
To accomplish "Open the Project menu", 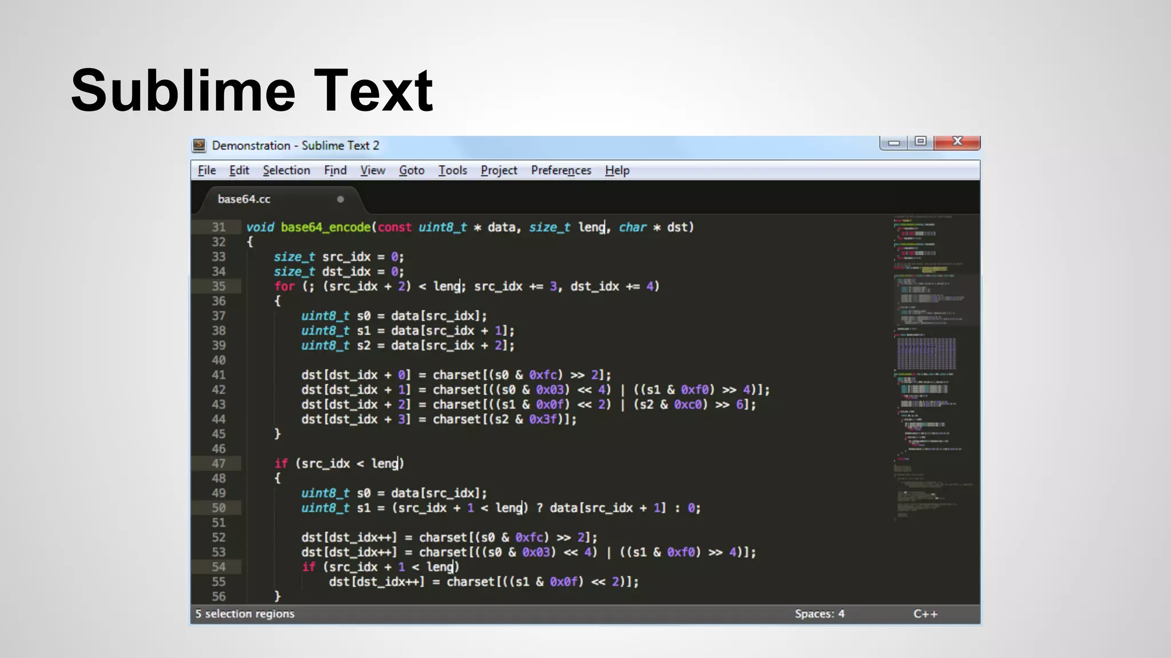I will point(499,170).
